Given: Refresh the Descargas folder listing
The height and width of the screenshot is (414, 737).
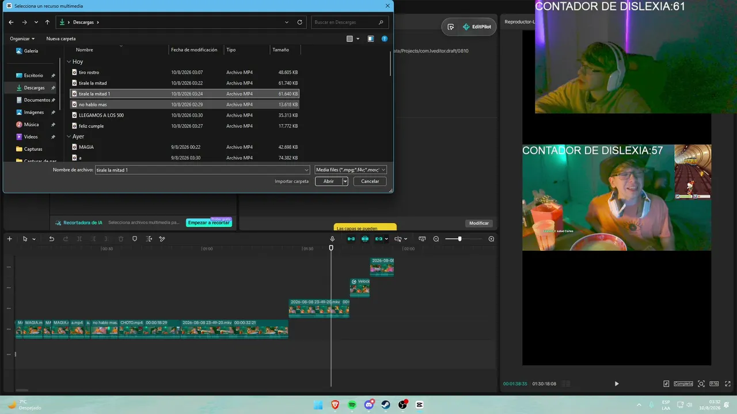Looking at the screenshot, I should point(299,22).
